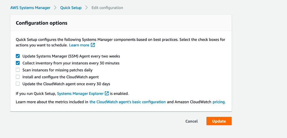Tick Update the CloudWatch agent every 30 days

[x=18, y=84]
